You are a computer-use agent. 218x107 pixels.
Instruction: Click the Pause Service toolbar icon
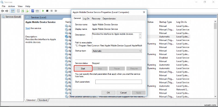click(52, 11)
